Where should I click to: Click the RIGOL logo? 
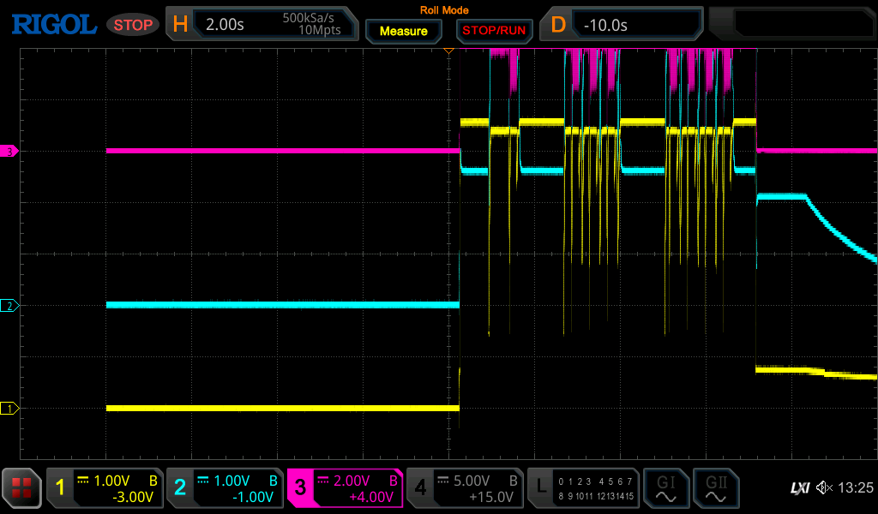(54, 25)
